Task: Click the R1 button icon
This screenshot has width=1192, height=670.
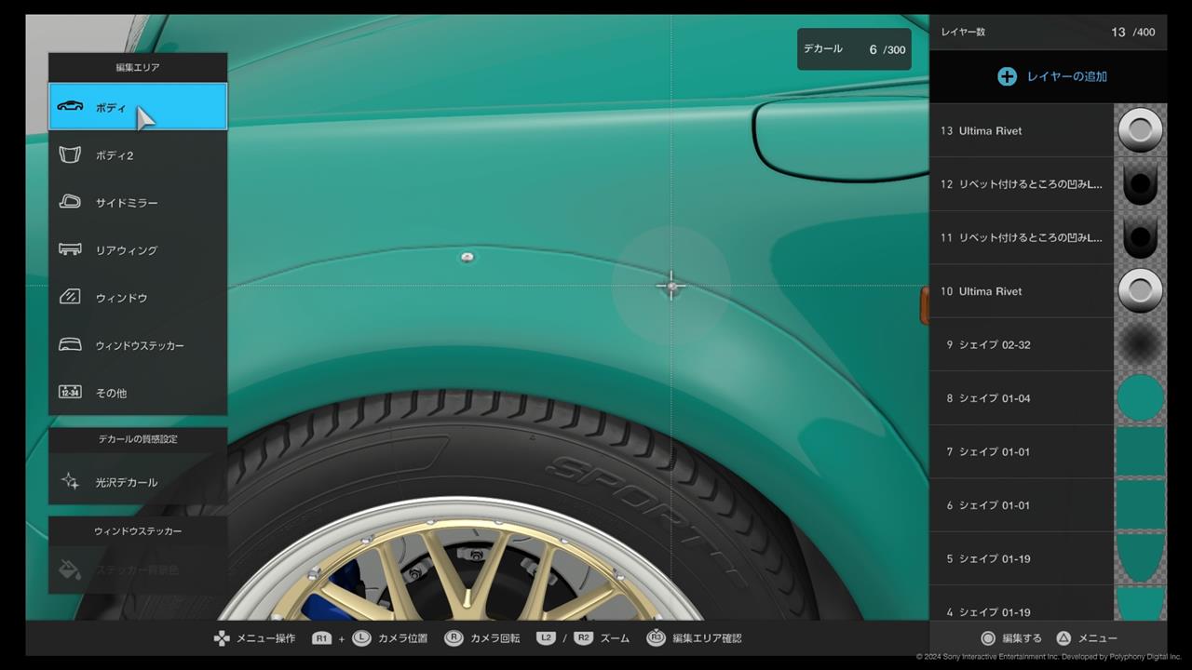Action: 321,638
